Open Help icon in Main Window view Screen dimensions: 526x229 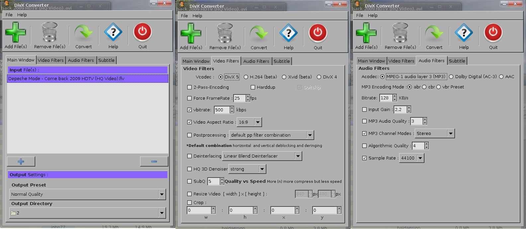113,32
